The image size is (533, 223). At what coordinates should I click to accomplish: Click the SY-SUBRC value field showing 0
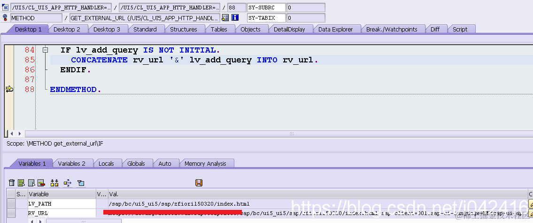point(306,7)
